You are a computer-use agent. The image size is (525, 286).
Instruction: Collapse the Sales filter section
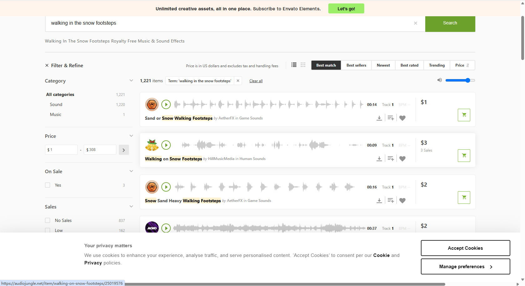tap(131, 207)
